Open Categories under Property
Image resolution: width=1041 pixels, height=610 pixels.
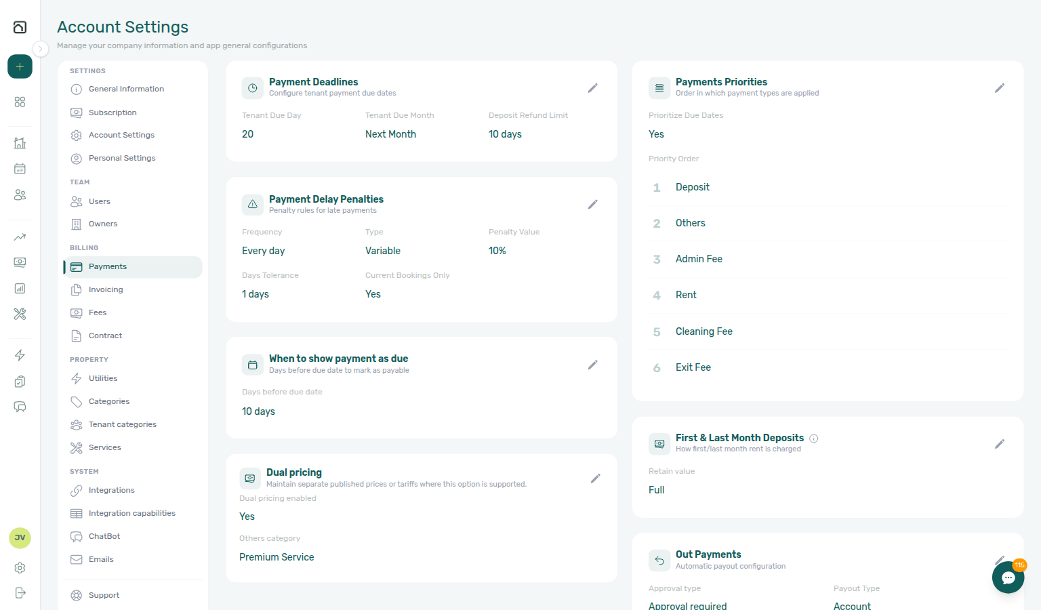click(133, 401)
